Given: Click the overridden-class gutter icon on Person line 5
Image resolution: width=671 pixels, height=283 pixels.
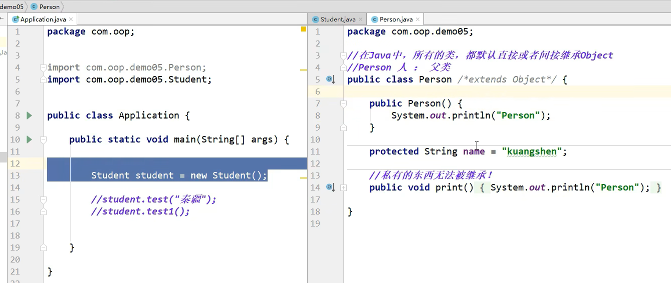Looking at the screenshot, I should [x=330, y=79].
